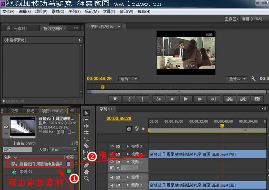
Task: Click the green label swatch for 序列 01
Action: [x=69, y=171]
